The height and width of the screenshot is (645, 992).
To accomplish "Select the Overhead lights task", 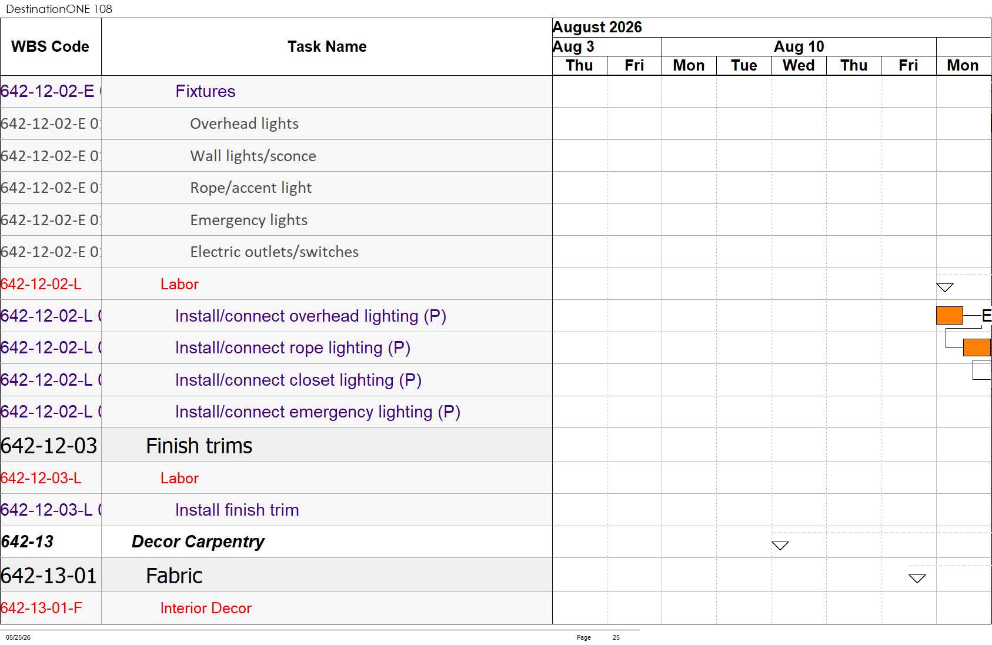I will point(244,123).
